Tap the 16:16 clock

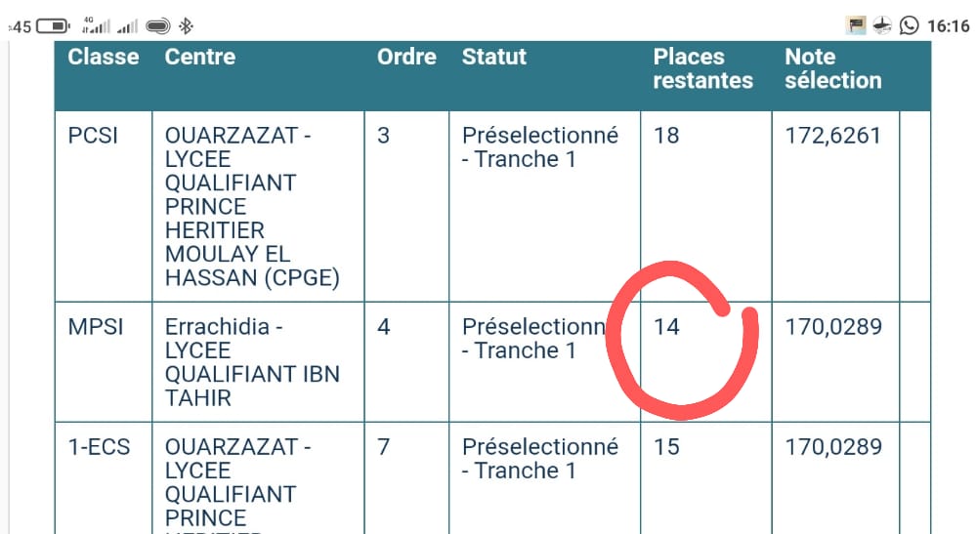(x=949, y=26)
